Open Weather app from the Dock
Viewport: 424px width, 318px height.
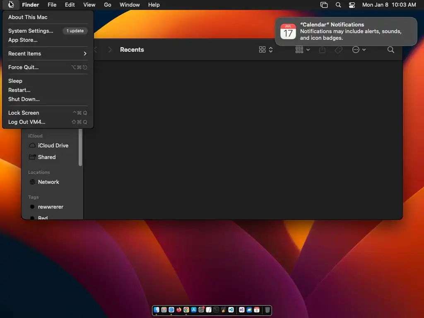249,310
